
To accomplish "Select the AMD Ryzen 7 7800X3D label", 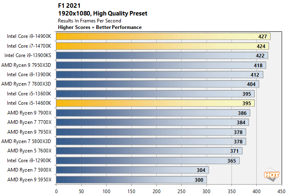I will point(26,84).
